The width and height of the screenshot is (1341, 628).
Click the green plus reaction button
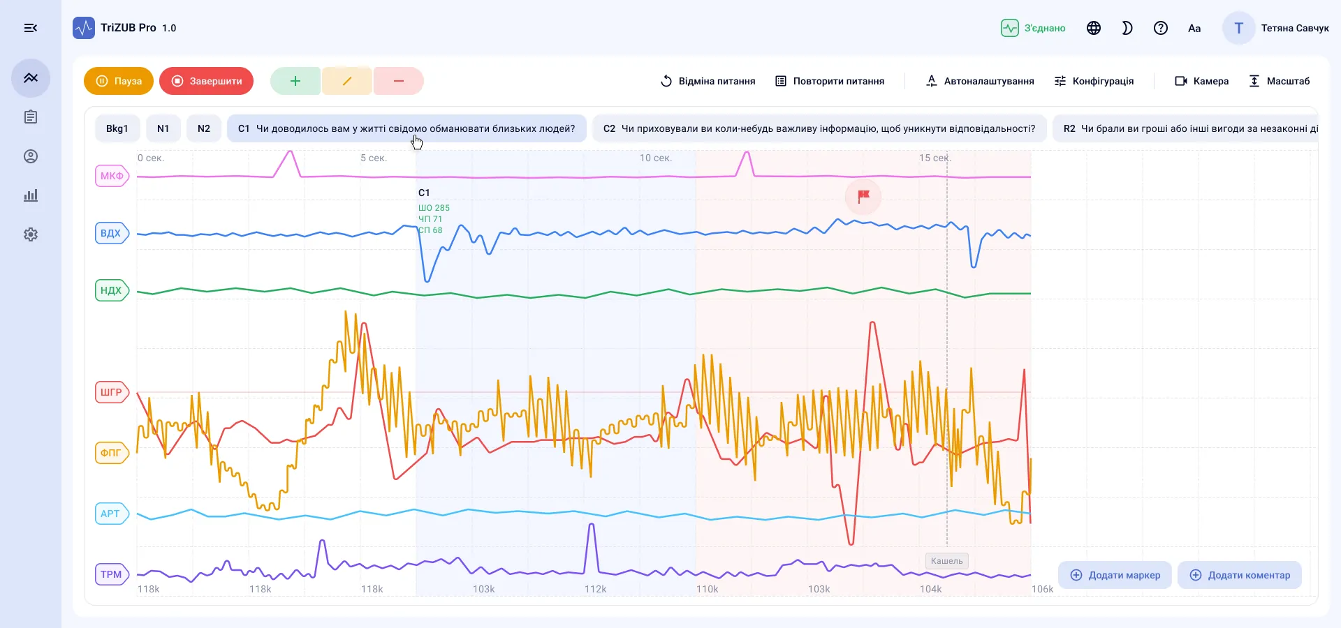295,81
